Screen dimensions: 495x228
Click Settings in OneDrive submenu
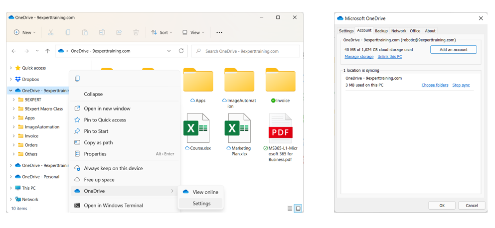(201, 204)
